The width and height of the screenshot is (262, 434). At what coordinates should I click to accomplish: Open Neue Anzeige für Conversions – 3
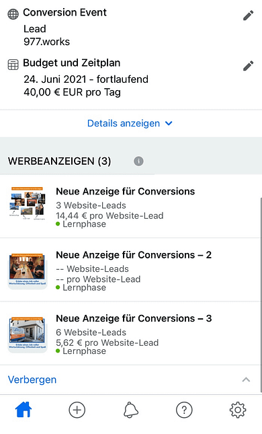(x=131, y=333)
